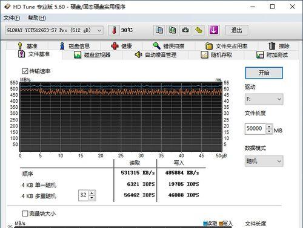Click the HD Tune app icon in title bar

point(7,7)
